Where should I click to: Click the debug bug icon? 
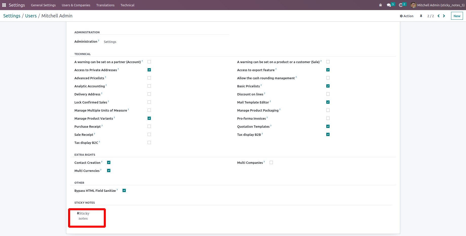380,5
